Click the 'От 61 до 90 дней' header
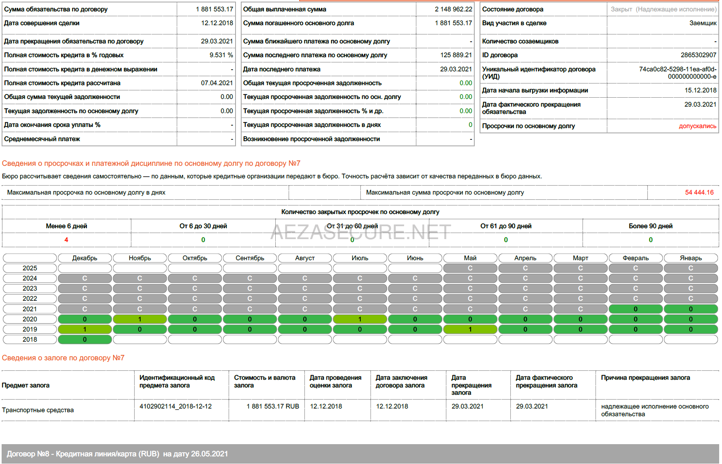Screen dimensions: 722x464 click(506, 226)
